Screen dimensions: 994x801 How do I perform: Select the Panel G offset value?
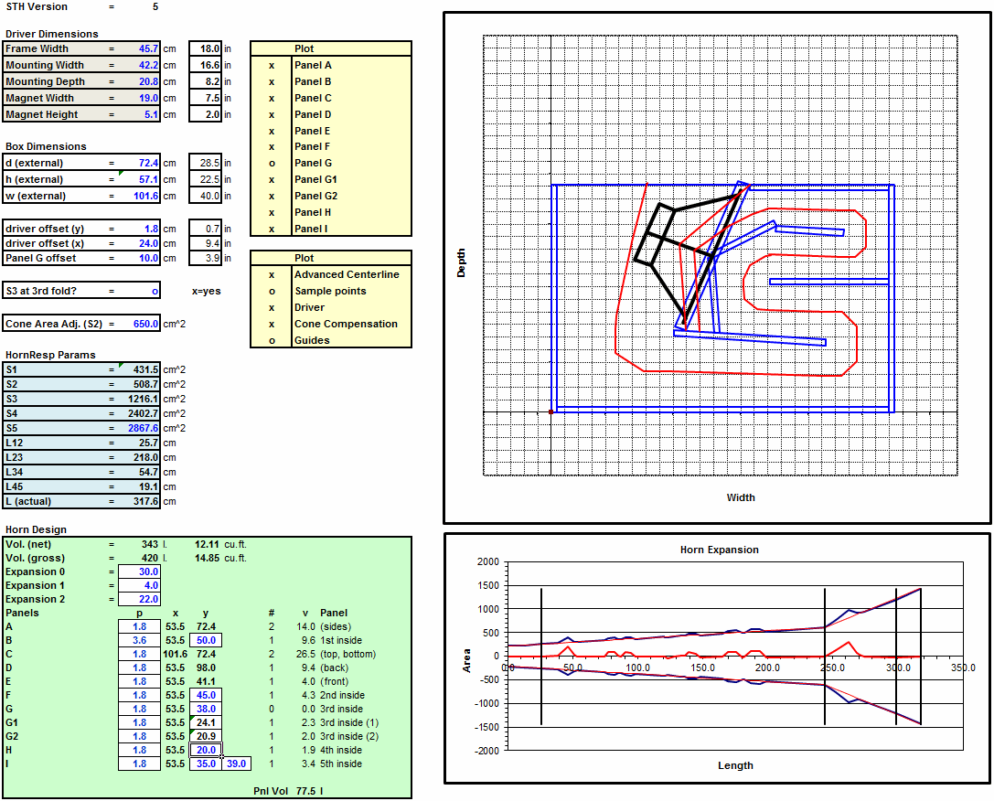139,258
